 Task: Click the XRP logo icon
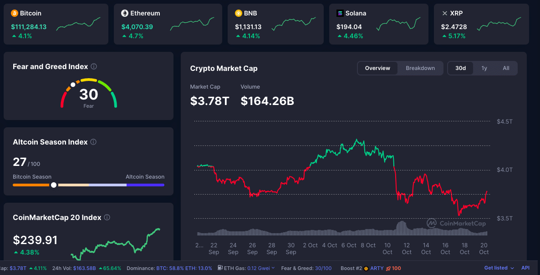(x=445, y=13)
